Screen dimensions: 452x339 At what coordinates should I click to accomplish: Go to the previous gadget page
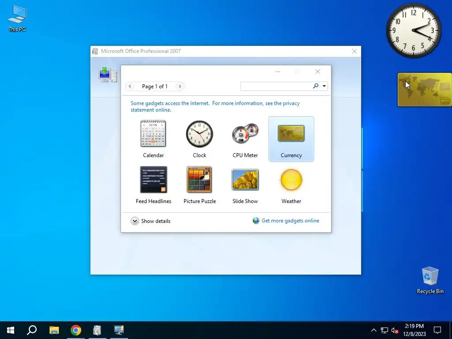(130, 86)
